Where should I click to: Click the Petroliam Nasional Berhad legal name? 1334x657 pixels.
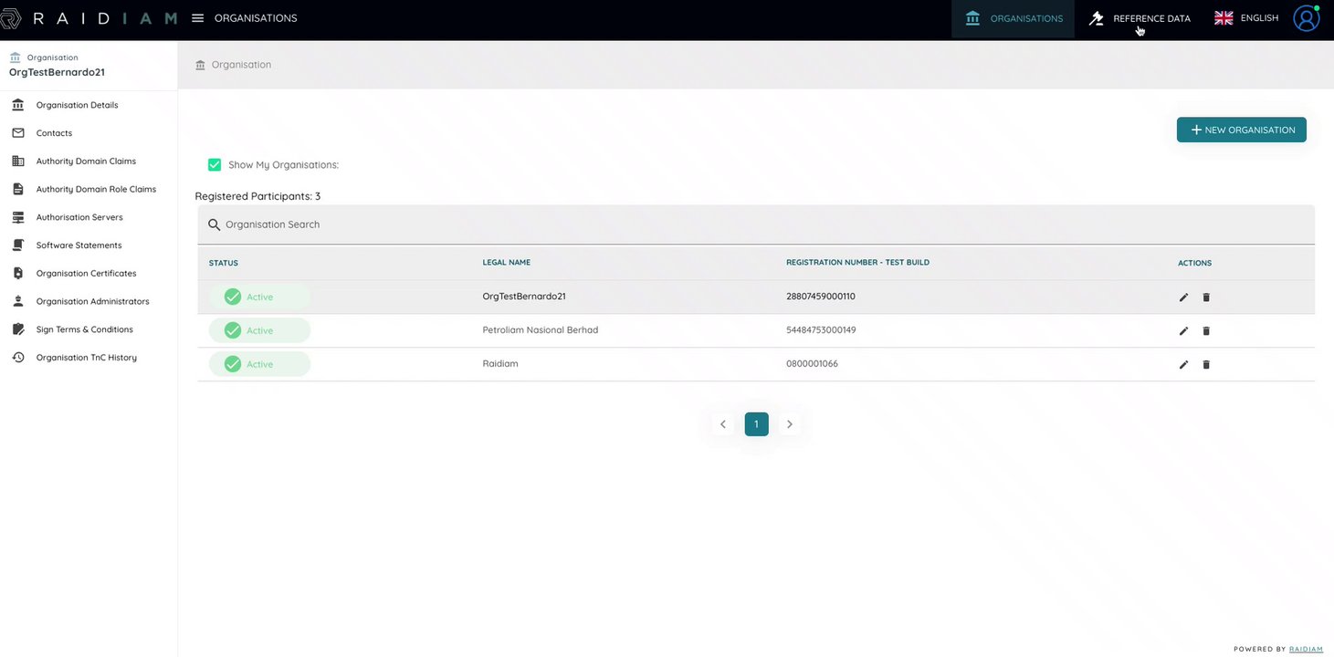(541, 330)
